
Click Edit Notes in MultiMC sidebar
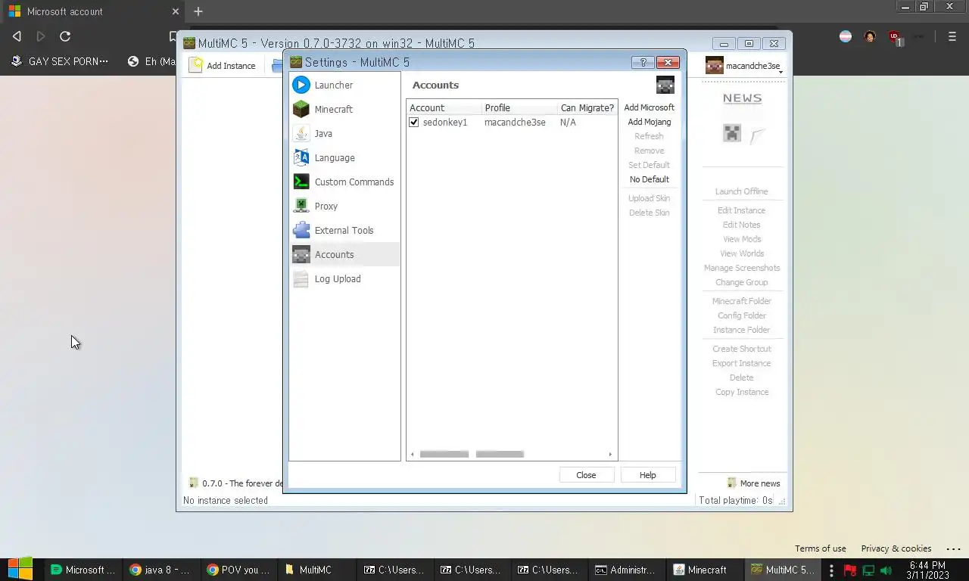tap(741, 225)
